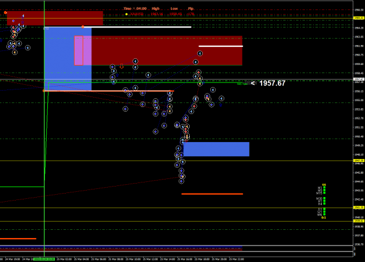Viewport: 365px width, 262px height.
Task: Click the yellow 1947.30 price tag
Action: click(x=359, y=161)
